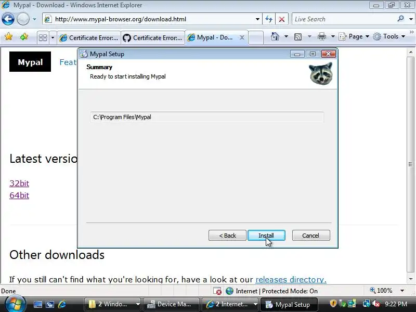
Task: Open the recent pages dropdown arrow
Action: pyautogui.click(x=34, y=19)
